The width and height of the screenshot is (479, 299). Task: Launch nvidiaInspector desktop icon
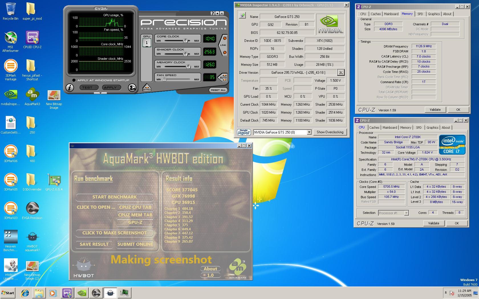coord(11,97)
